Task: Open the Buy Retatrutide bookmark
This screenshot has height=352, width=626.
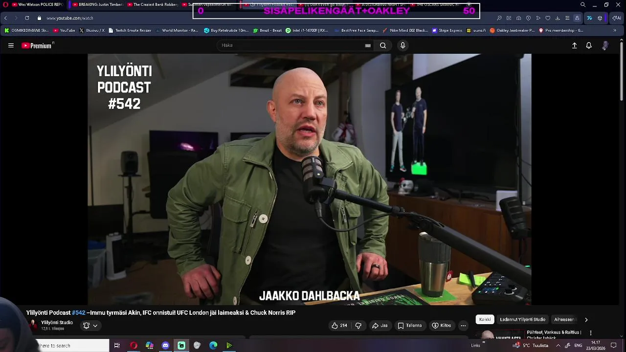Action: tap(226, 30)
